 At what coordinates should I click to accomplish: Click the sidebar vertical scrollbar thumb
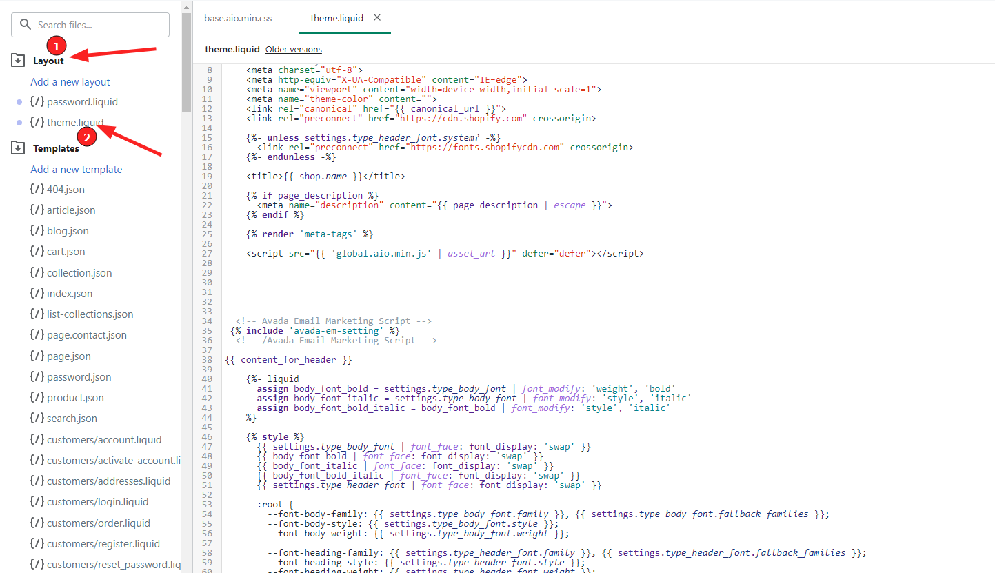(186, 62)
